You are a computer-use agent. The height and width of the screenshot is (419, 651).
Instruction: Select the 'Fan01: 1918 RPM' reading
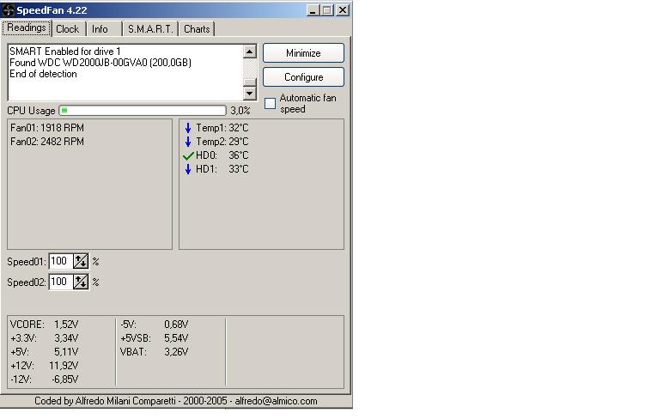pos(47,128)
